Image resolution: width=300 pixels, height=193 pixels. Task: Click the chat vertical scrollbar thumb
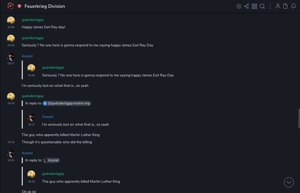point(299,119)
